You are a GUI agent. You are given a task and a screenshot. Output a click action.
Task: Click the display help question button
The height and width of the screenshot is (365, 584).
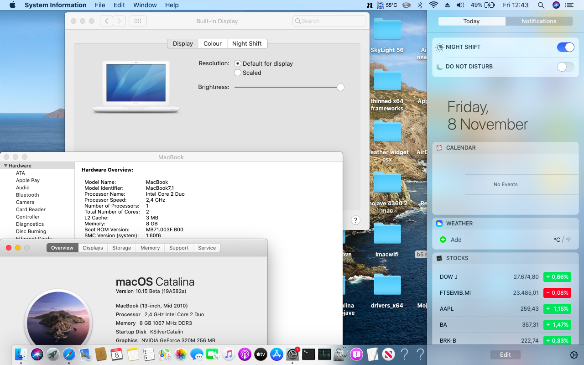(356, 220)
